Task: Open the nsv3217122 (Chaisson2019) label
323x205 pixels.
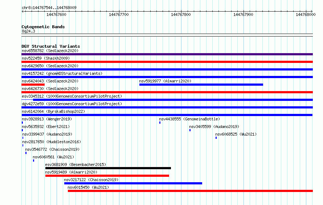Action: (91, 180)
